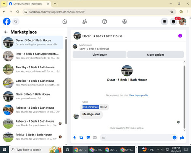This screenshot has height=153, width=191.
Task: Open Pete 2 Beds 1 Bath Apartment conversation
Action: (32, 56)
